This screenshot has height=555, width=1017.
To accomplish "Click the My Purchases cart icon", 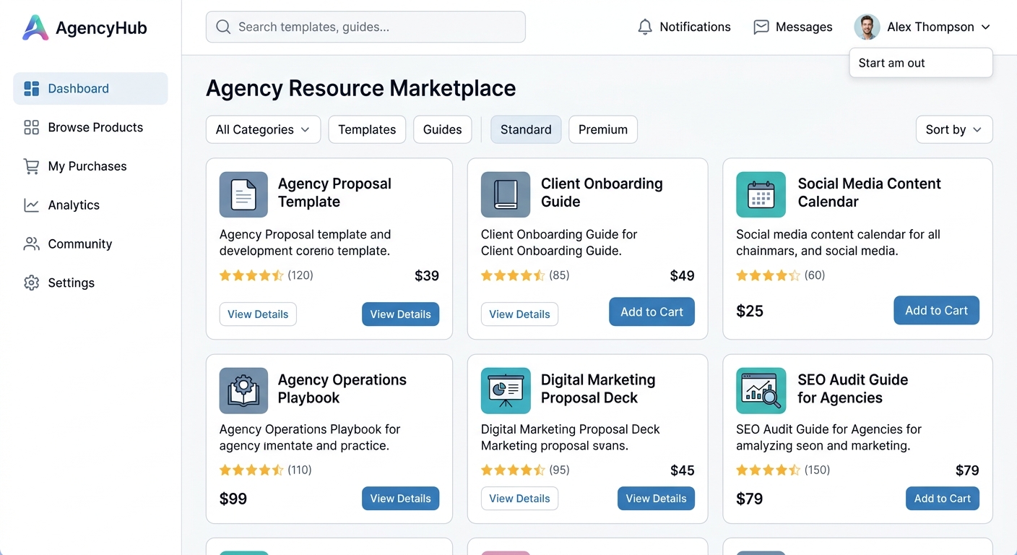I will click(x=31, y=166).
